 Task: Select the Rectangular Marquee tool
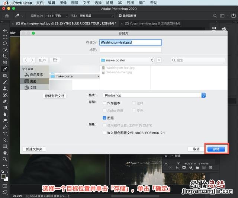point(5,37)
